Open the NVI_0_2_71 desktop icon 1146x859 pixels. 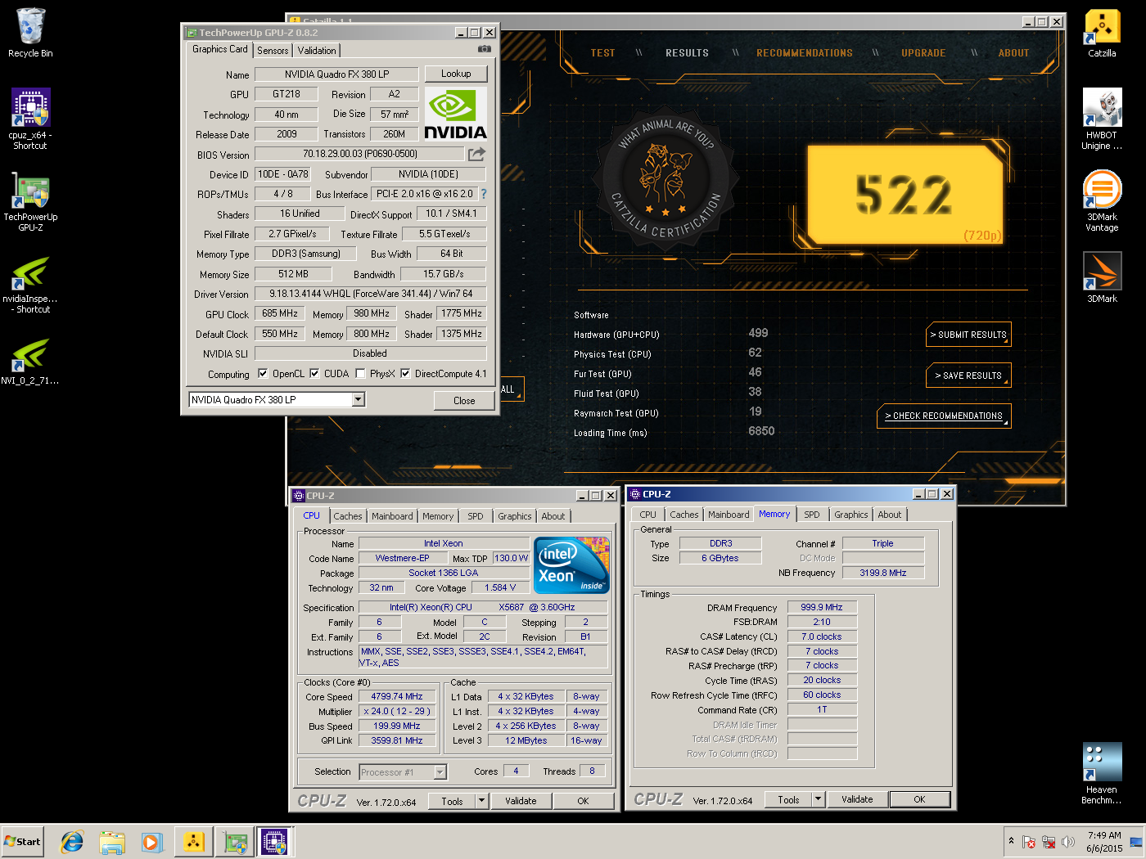click(x=30, y=361)
